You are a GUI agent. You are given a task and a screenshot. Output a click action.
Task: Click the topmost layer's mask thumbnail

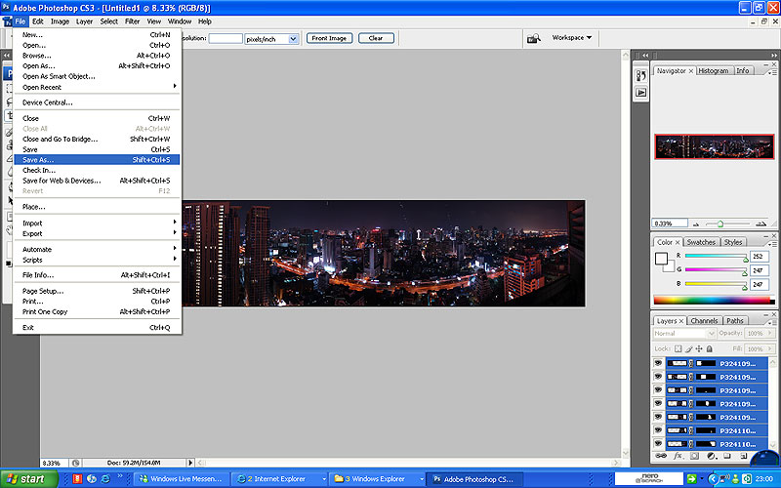(x=706, y=363)
